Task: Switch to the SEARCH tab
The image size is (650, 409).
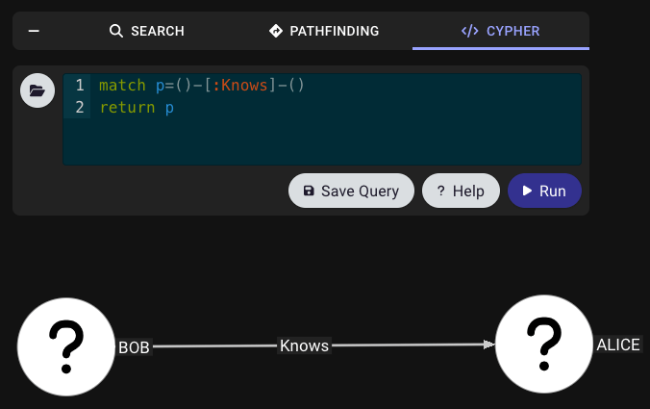Action: point(147,31)
